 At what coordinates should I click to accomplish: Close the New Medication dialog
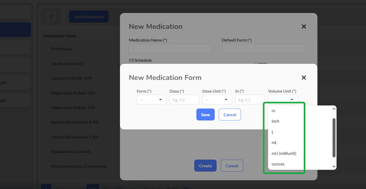point(304,26)
